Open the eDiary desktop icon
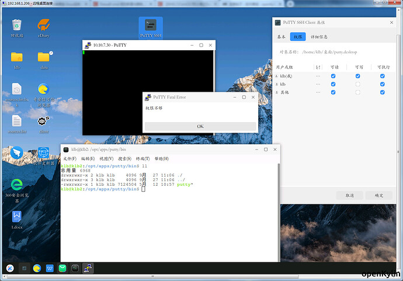Image resolution: width=403 pixels, height=281 pixels. pos(43,25)
